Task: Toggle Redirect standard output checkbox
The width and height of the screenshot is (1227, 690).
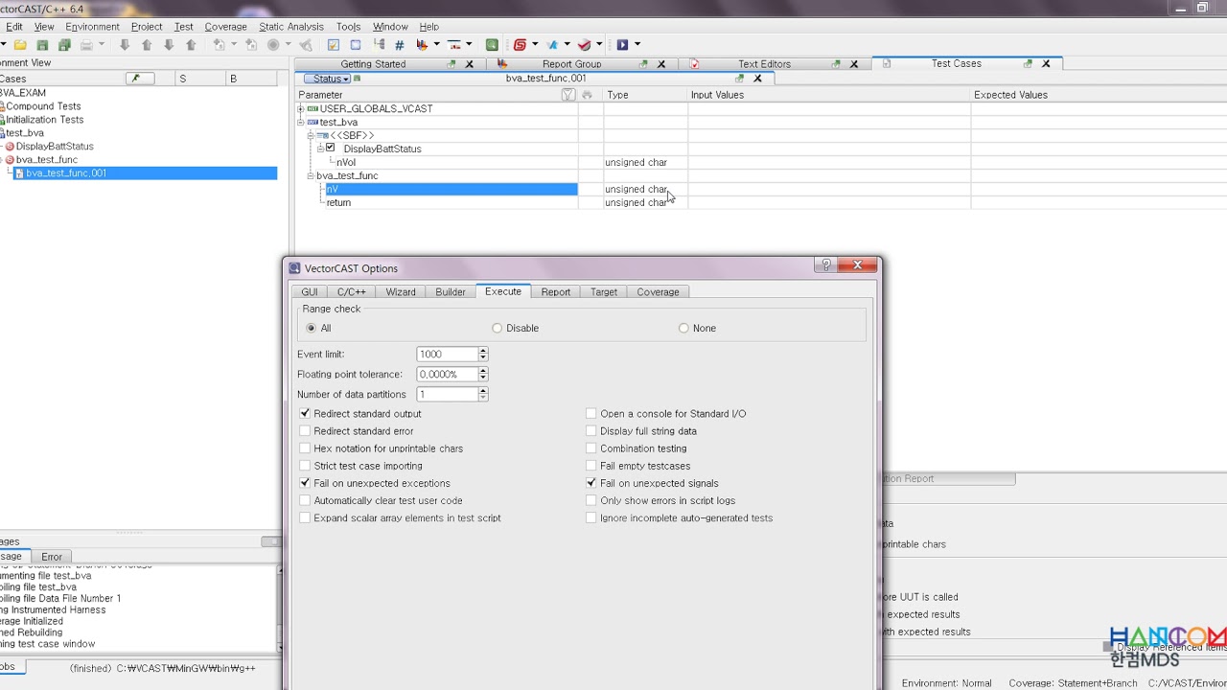Action: (305, 414)
